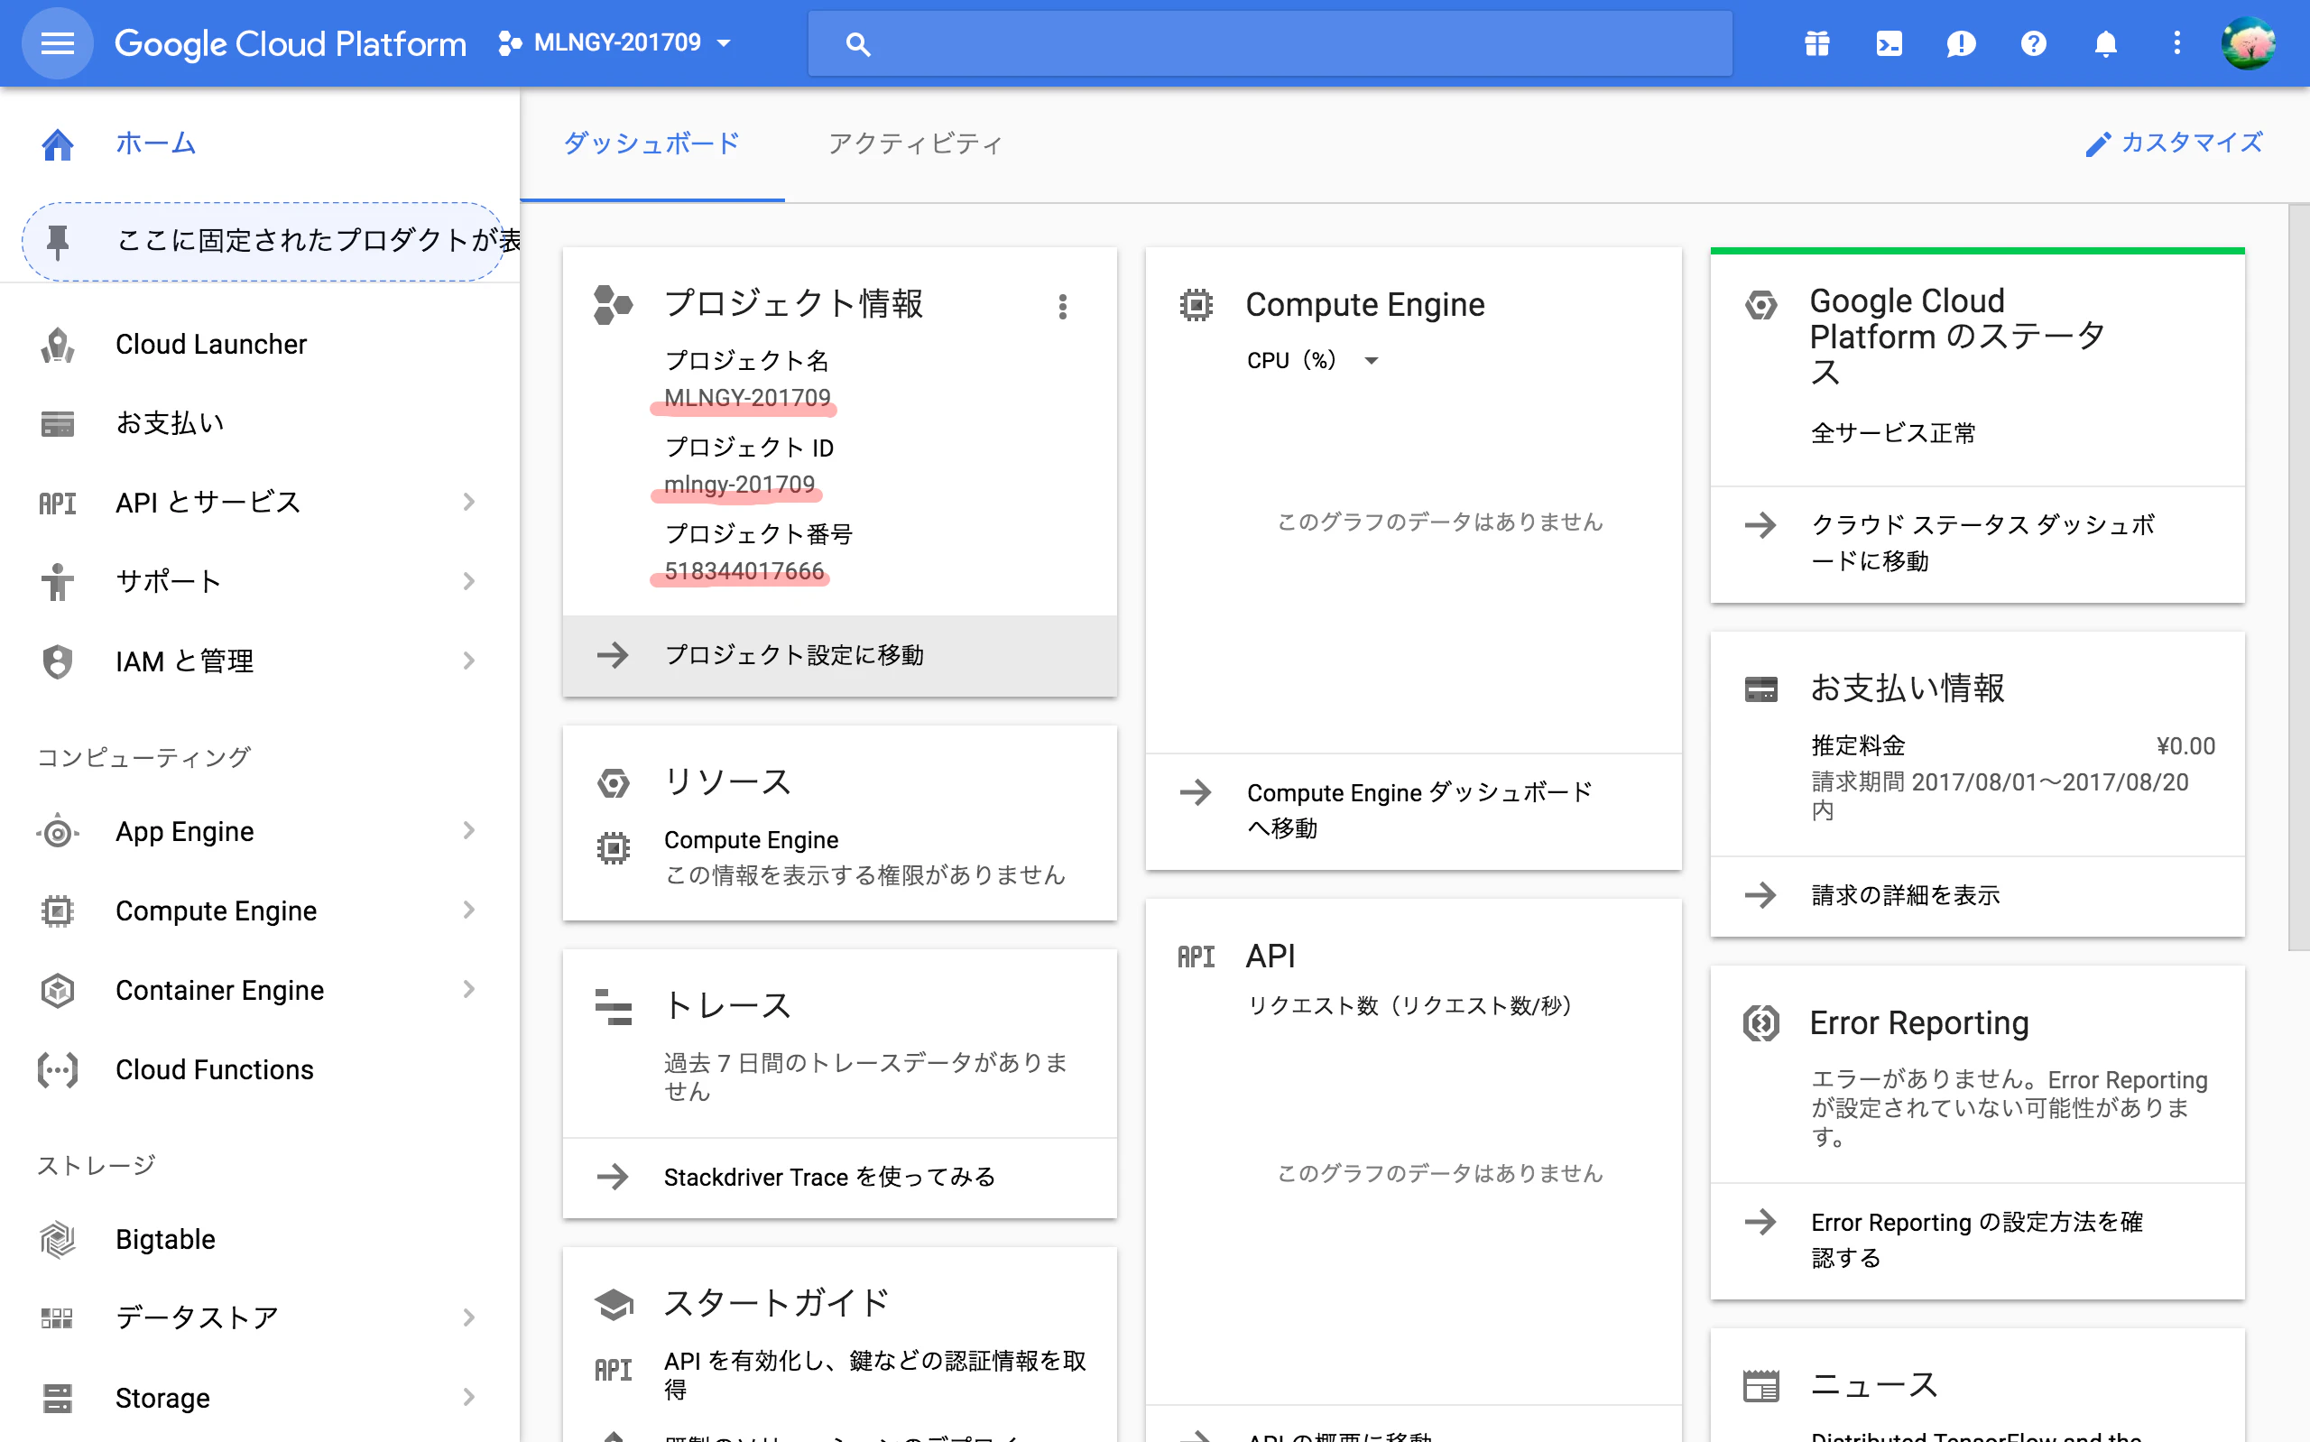This screenshot has height=1442, width=2310.
Task: Open the help menu icon
Action: (2033, 43)
